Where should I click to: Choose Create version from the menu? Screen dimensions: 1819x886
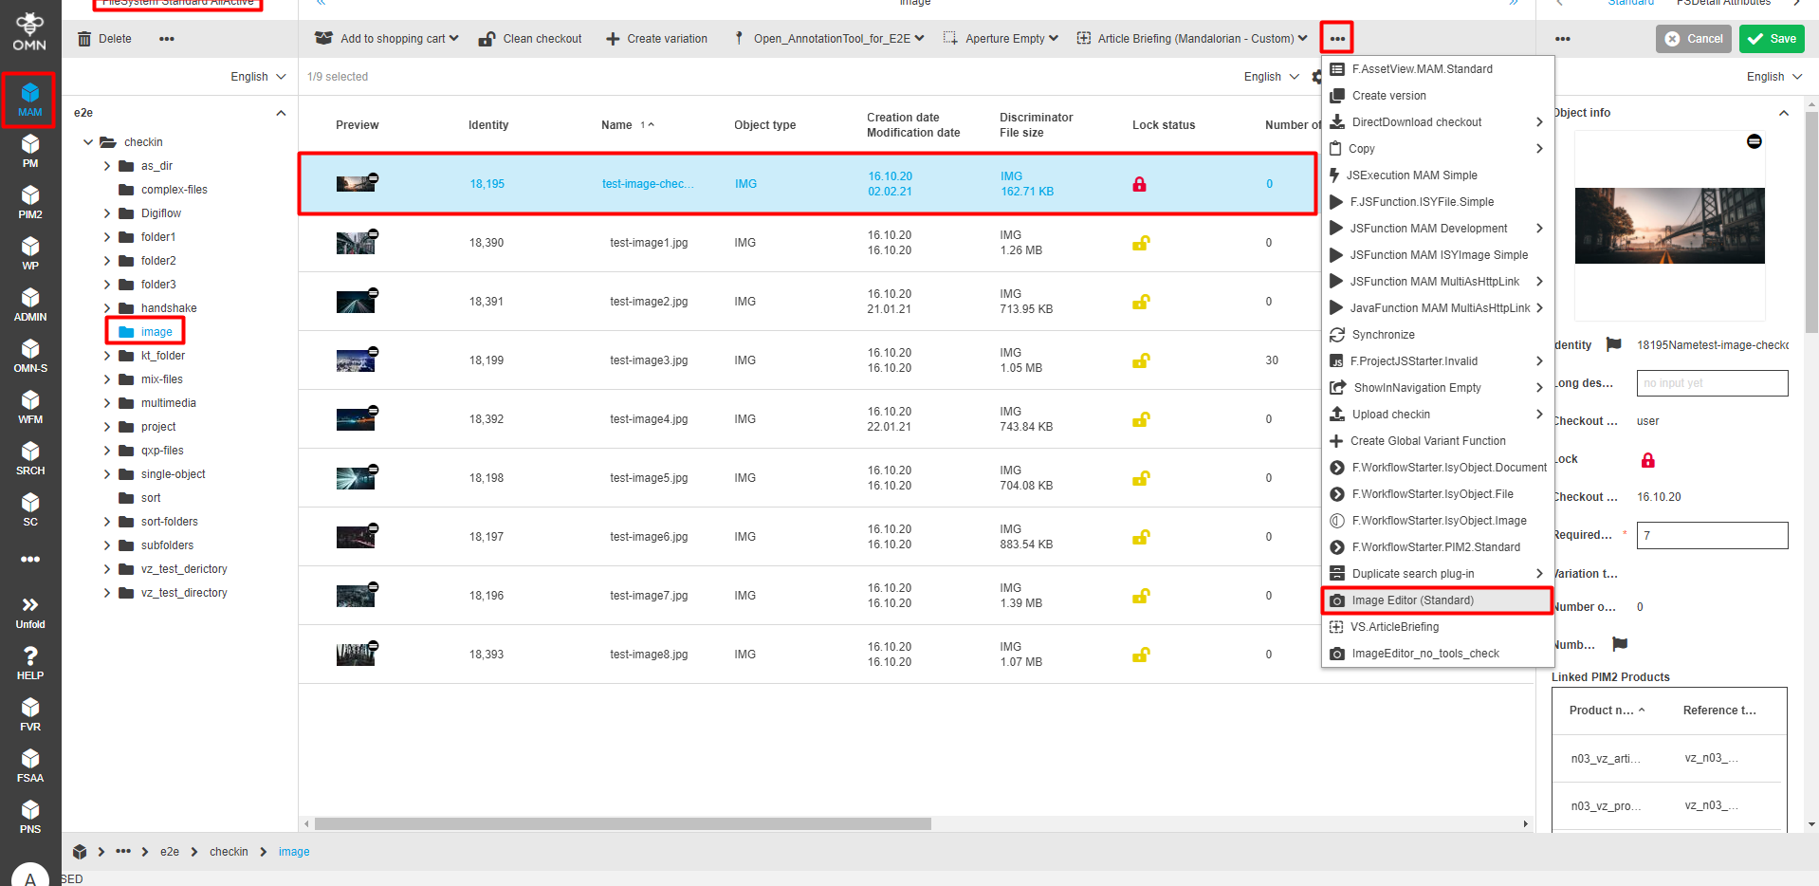[1388, 96]
